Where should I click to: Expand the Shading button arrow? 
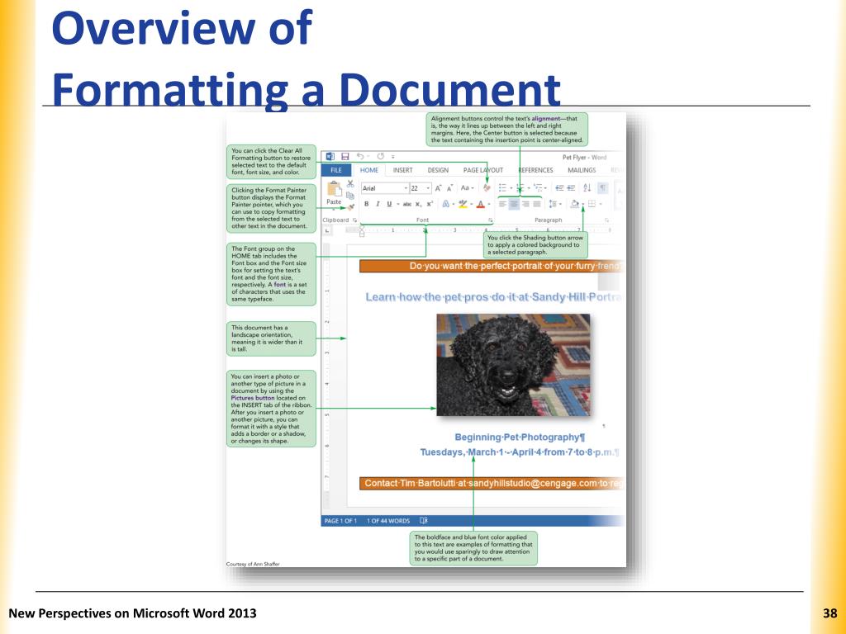pos(583,204)
